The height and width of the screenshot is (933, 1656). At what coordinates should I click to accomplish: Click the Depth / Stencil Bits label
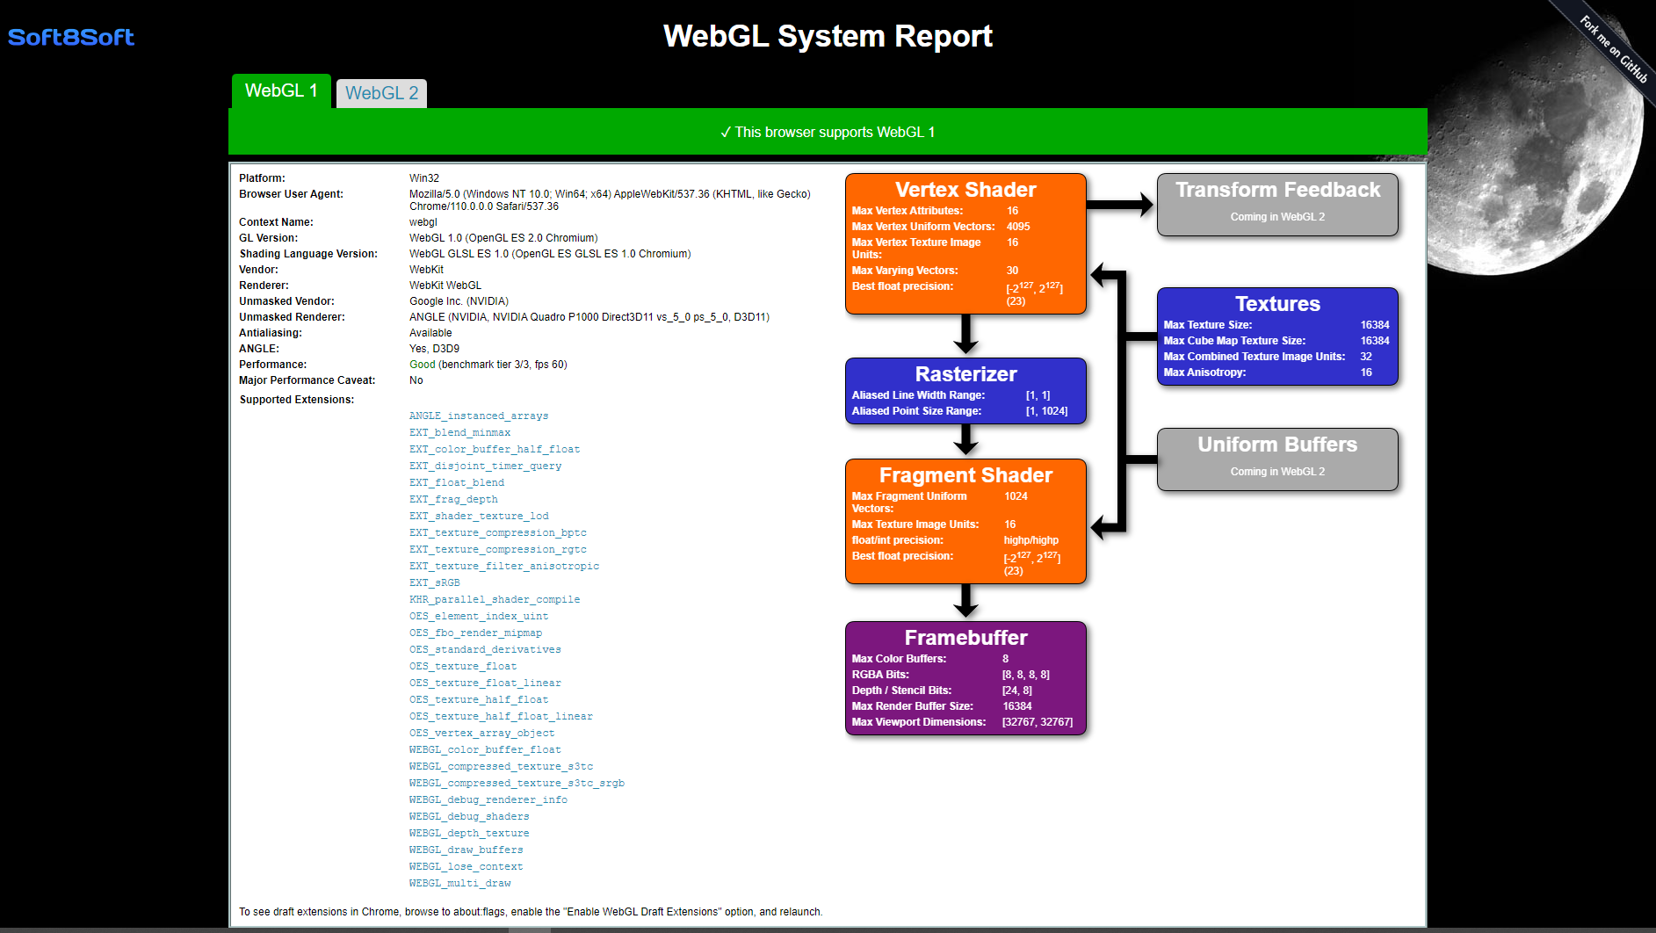click(x=901, y=691)
